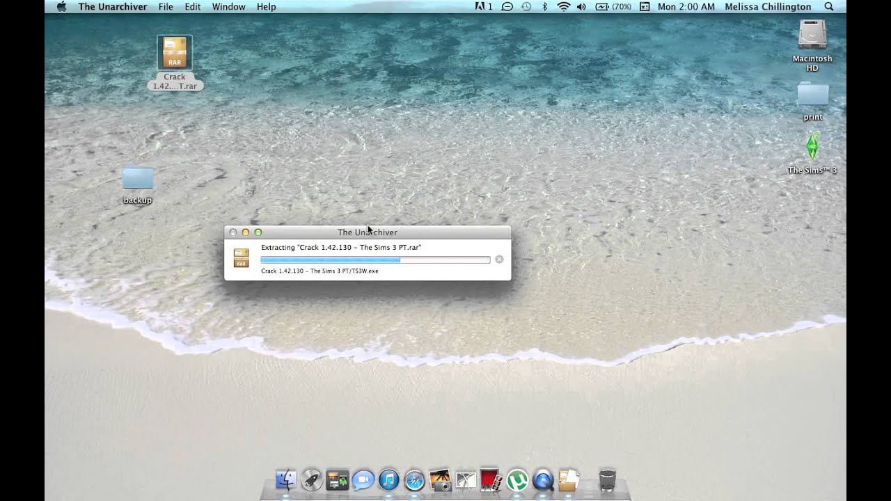Open uTorrent from the Dock
This screenshot has width=891, height=501.
(x=517, y=479)
